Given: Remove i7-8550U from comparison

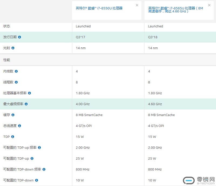Looking at the screenshot, I should 137,5.
